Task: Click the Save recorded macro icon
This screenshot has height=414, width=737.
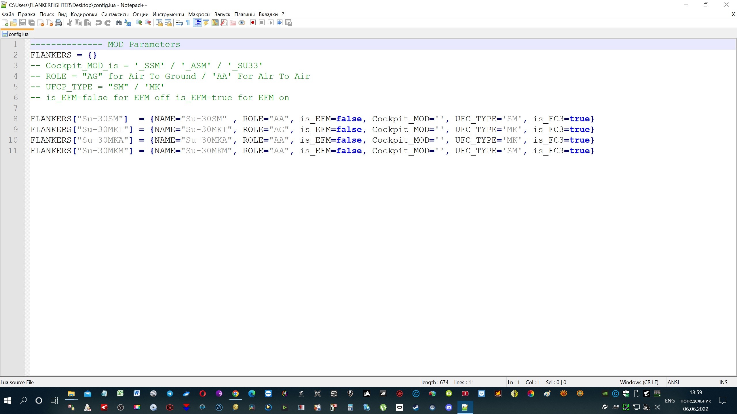Action: click(x=289, y=23)
